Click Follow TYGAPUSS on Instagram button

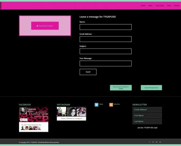click(x=71, y=119)
